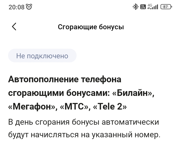Click the «Сгорающие бонусы» page title
This screenshot has width=182, height=160.
pos(91,27)
